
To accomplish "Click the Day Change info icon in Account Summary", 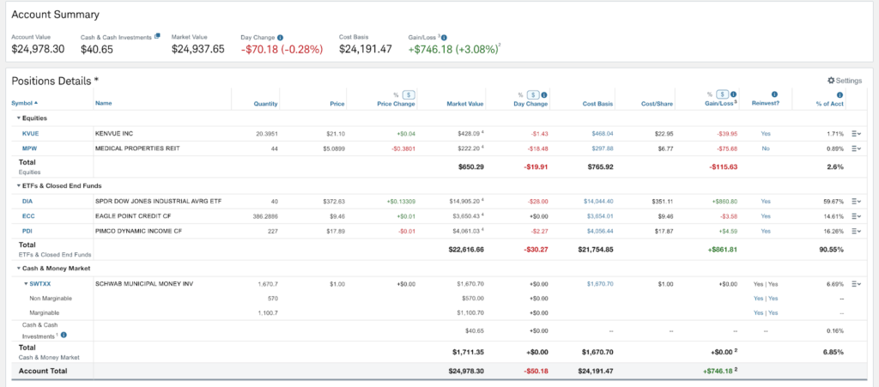I will click(281, 38).
